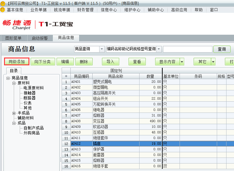Open the 显示内容 dropdown arrow
This screenshot has width=234, height=171.
[182, 62]
